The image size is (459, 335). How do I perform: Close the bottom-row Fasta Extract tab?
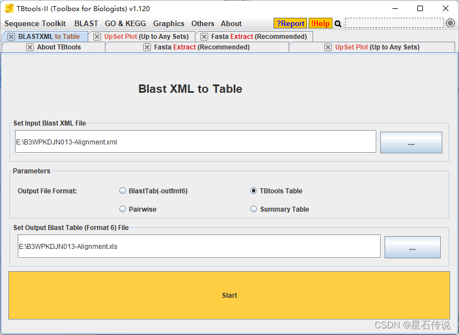[x=147, y=47]
